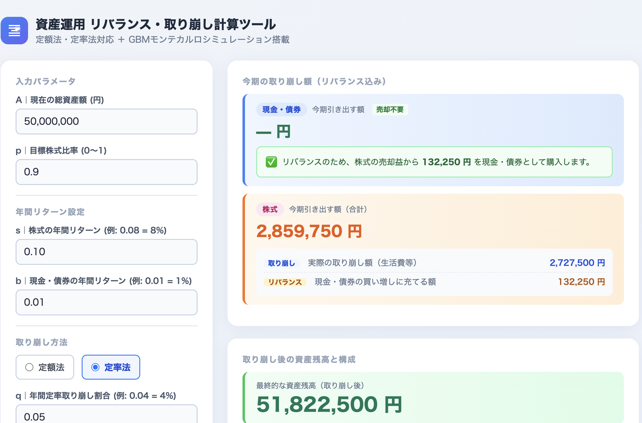Click the 取り崩し blue label
The image size is (642, 423).
coord(281,263)
